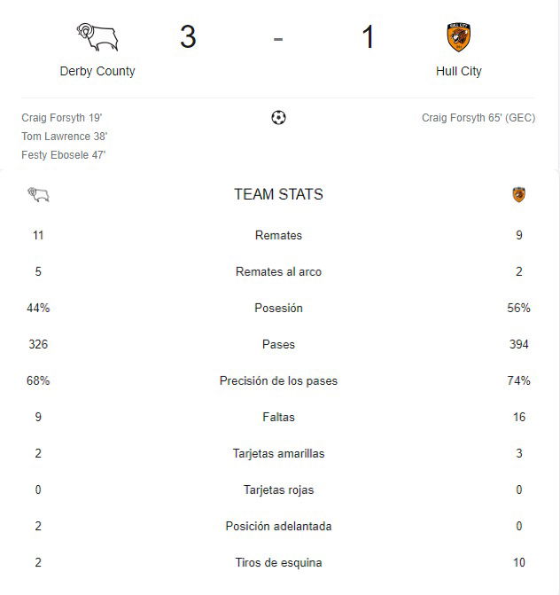Select Tom Lawrence 38' goal entry
This screenshot has width=560, height=595.
coord(65,137)
